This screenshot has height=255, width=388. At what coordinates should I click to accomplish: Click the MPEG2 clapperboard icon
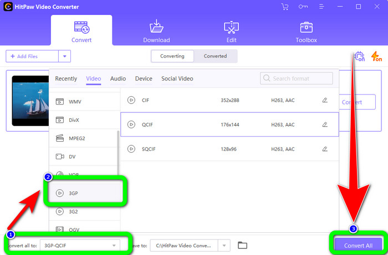tap(60, 138)
